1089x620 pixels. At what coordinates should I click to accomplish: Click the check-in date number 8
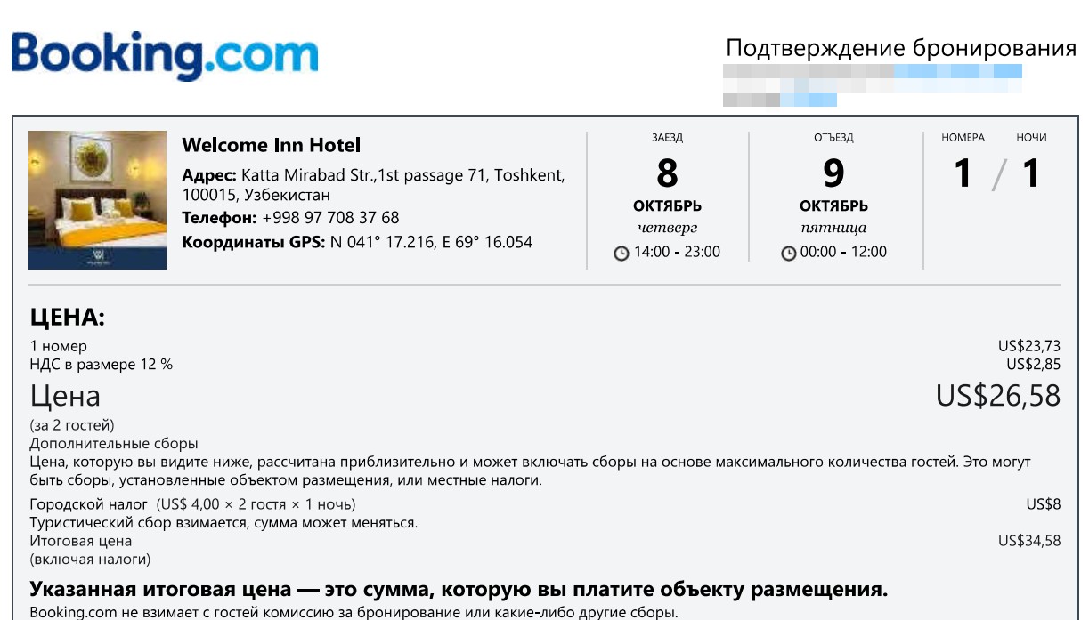[667, 173]
